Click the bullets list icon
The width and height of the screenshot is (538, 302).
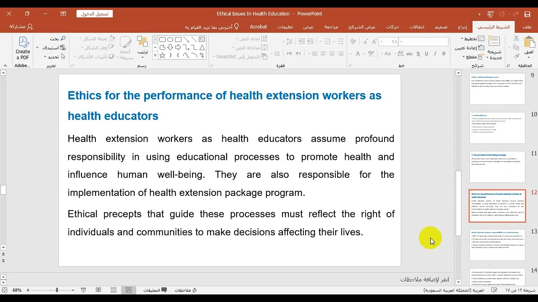click(340, 42)
